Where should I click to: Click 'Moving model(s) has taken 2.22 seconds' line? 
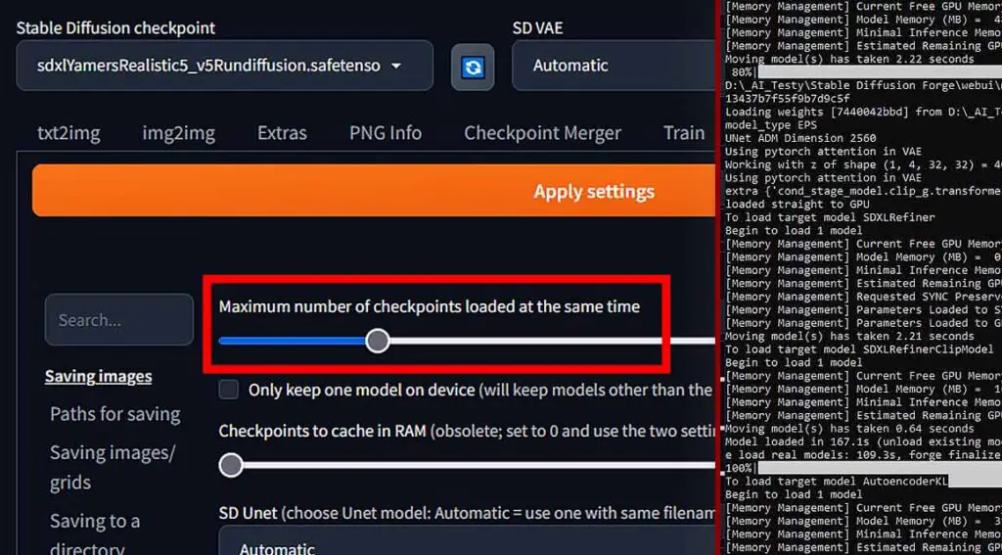pos(849,59)
